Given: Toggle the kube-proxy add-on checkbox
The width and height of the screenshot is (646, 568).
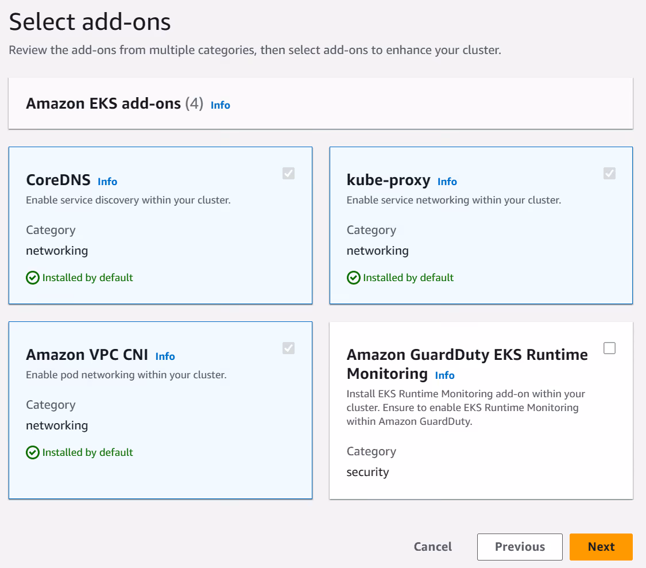Looking at the screenshot, I should [x=609, y=173].
